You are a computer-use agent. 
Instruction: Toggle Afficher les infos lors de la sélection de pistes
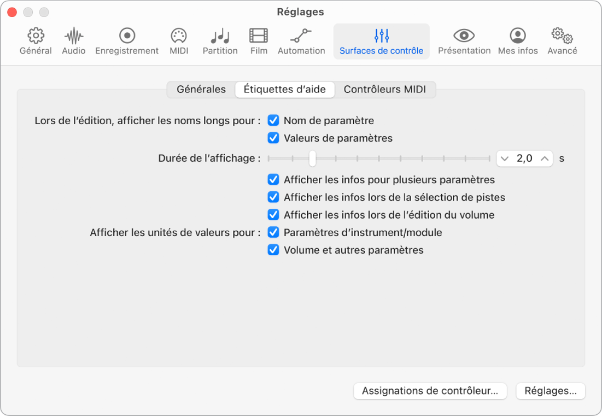coord(273,197)
